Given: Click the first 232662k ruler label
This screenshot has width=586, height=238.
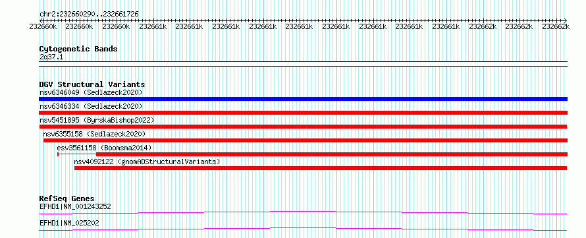Looking at the screenshot, I should tap(483, 26).
